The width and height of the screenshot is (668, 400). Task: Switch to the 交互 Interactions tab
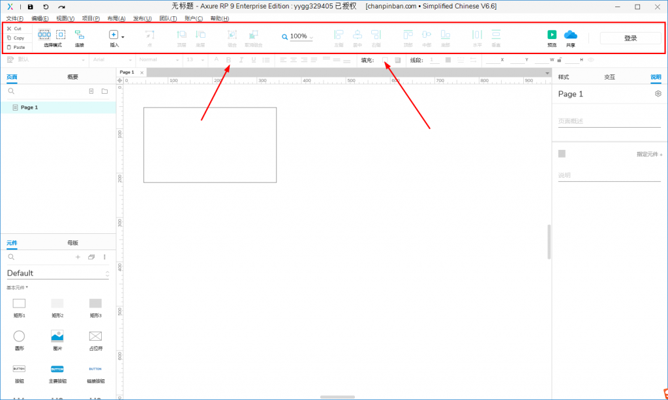(609, 77)
